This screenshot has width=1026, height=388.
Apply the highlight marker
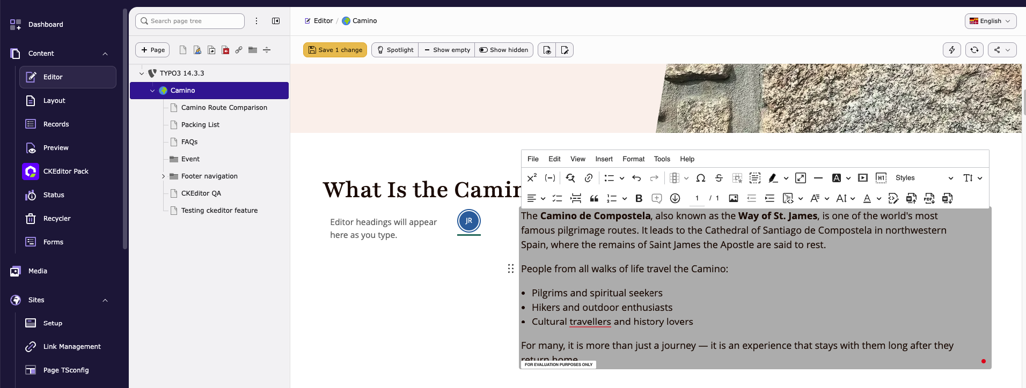pyautogui.click(x=773, y=178)
